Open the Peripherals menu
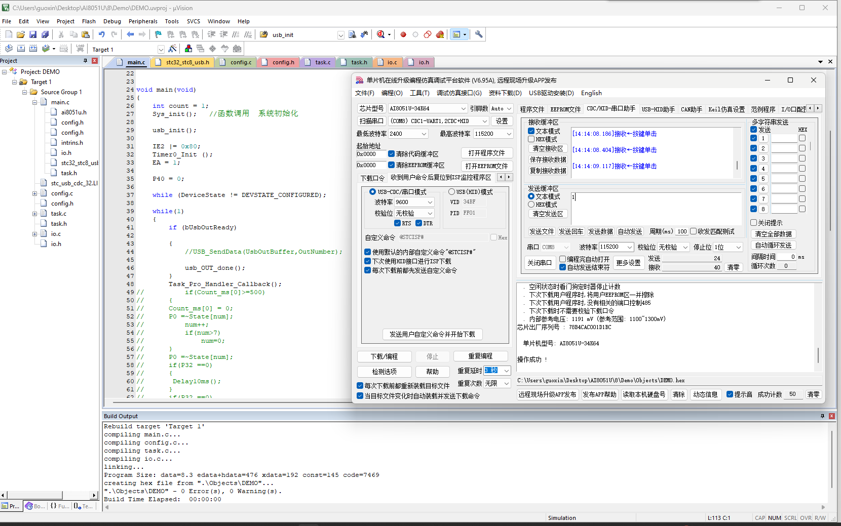 coord(143,21)
